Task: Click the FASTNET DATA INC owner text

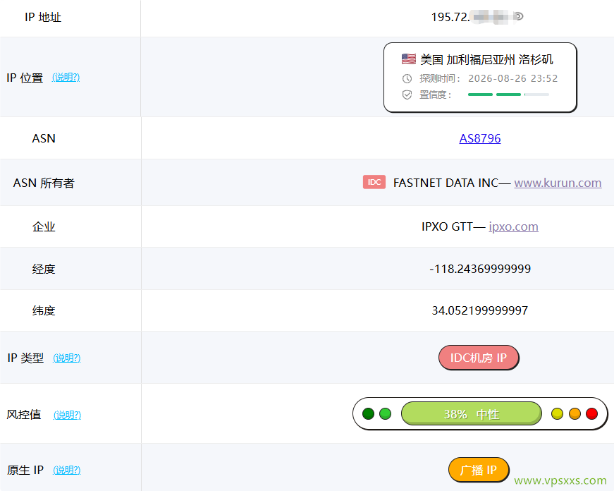Action: click(x=446, y=183)
